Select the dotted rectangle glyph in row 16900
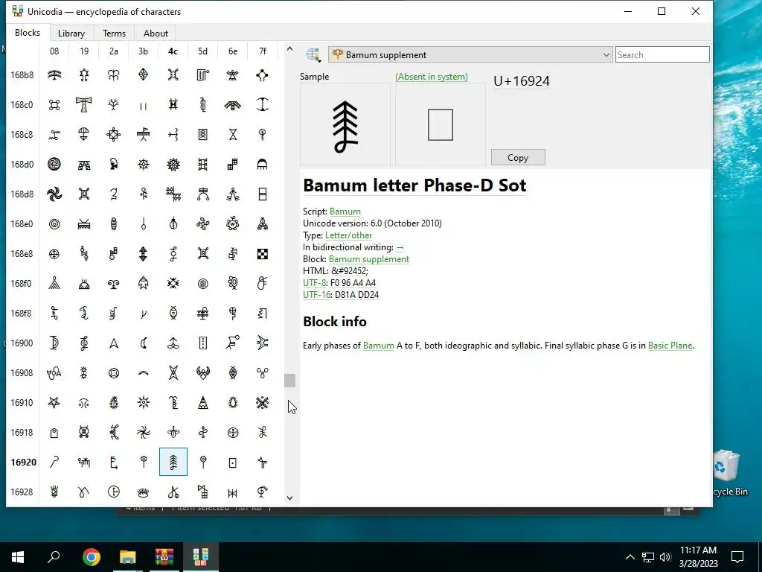Viewport: 762px width, 572px height. [203, 343]
